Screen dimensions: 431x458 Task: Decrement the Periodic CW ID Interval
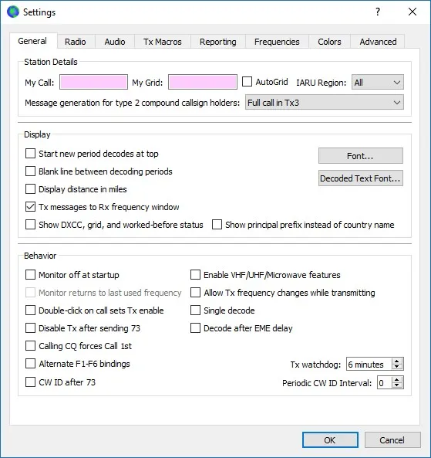click(x=396, y=385)
